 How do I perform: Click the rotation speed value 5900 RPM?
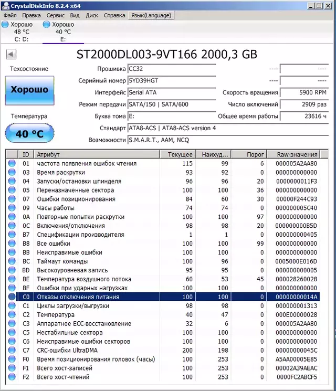click(x=304, y=92)
